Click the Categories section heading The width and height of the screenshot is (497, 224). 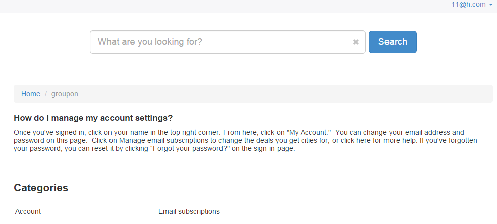coord(41,188)
